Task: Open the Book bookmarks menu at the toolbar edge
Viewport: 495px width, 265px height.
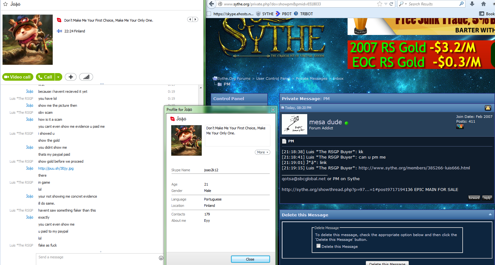Action: [487, 14]
